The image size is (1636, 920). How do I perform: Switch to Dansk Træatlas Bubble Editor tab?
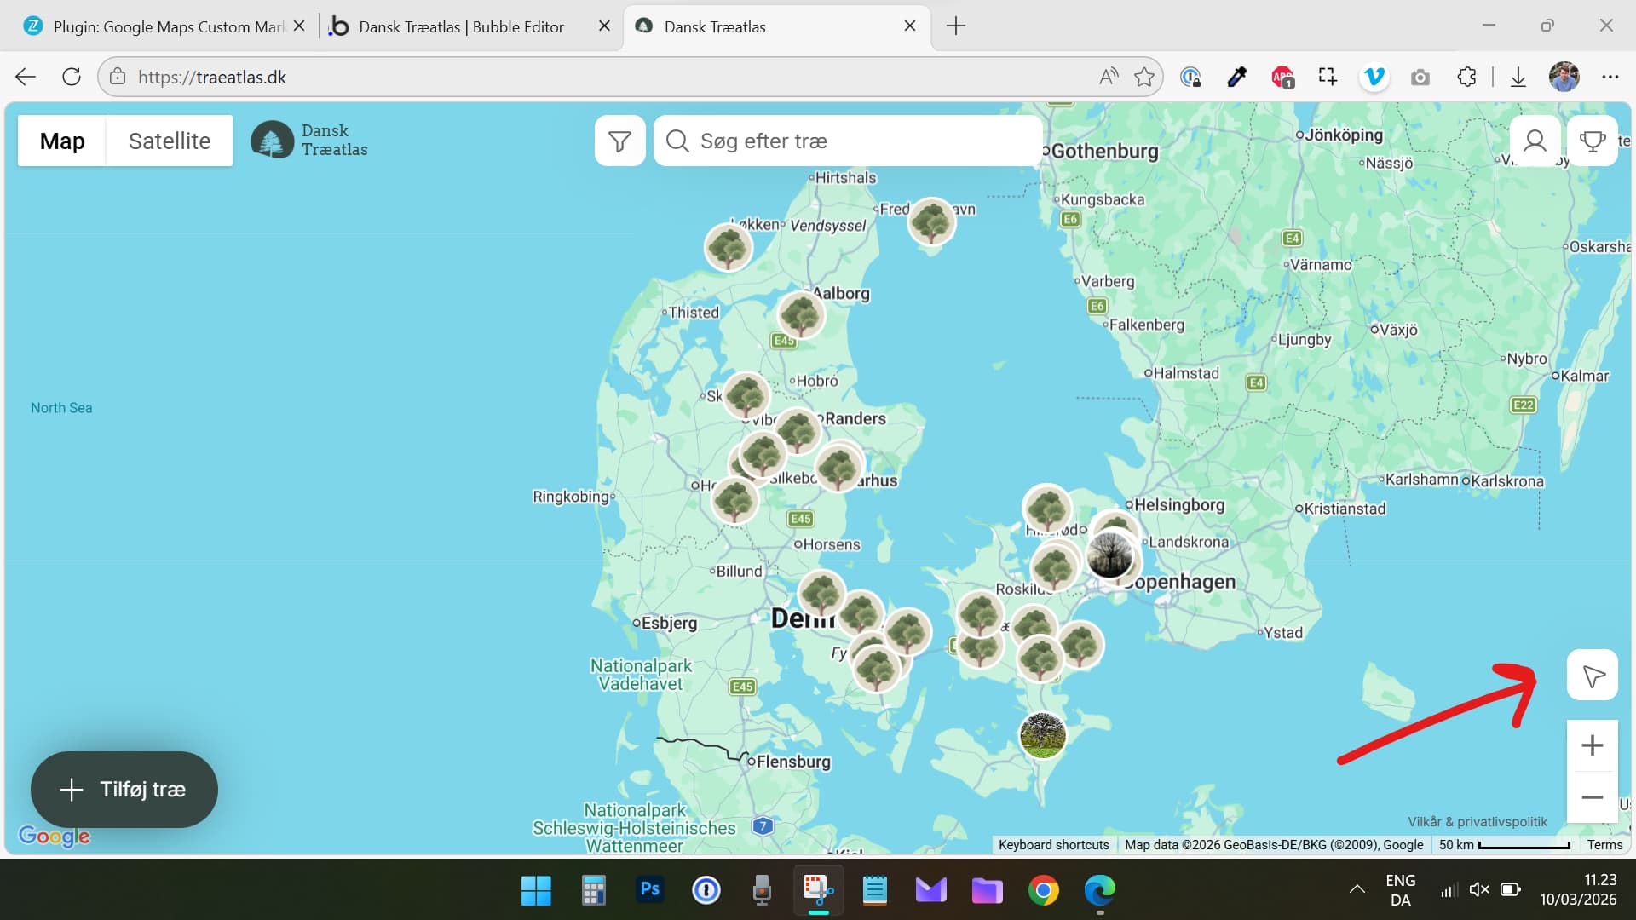[x=461, y=26]
